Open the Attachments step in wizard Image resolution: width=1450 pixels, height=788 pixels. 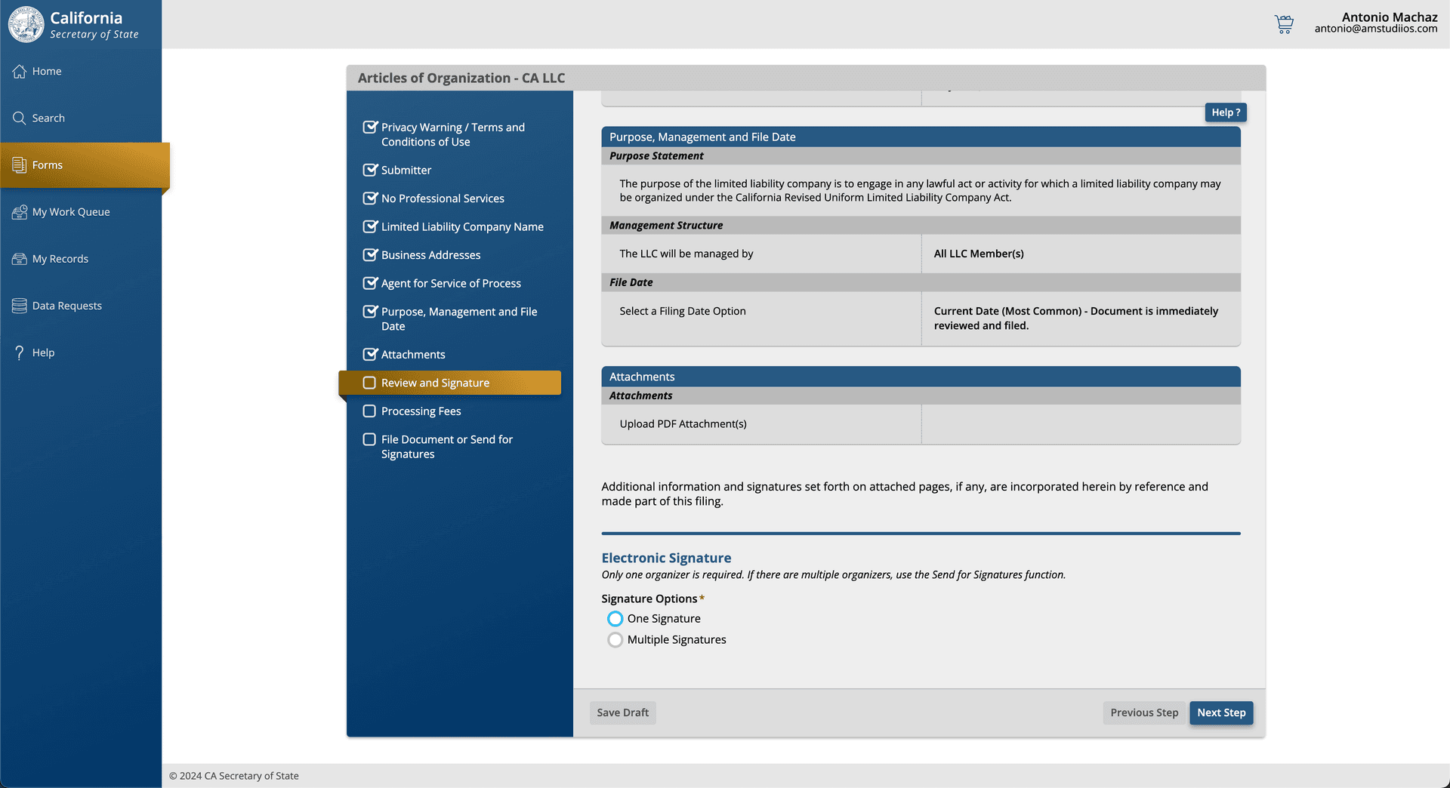tap(413, 355)
